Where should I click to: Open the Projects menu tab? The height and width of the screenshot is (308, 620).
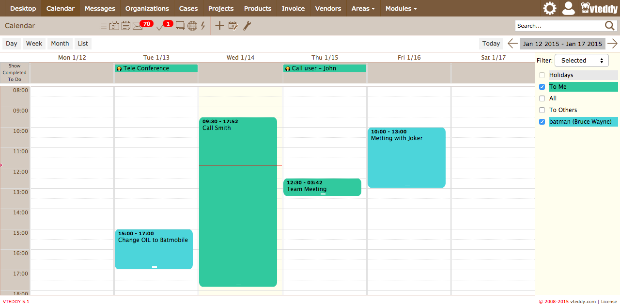(221, 8)
